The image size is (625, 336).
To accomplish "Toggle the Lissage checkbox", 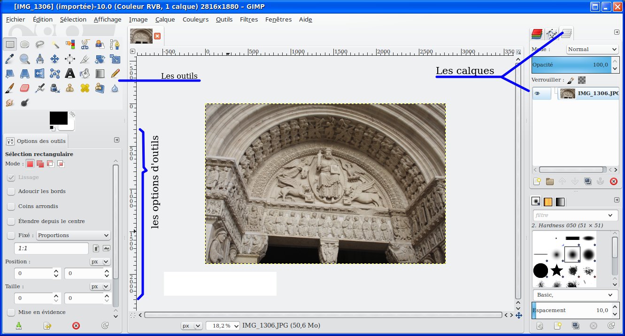I will pyautogui.click(x=11, y=177).
